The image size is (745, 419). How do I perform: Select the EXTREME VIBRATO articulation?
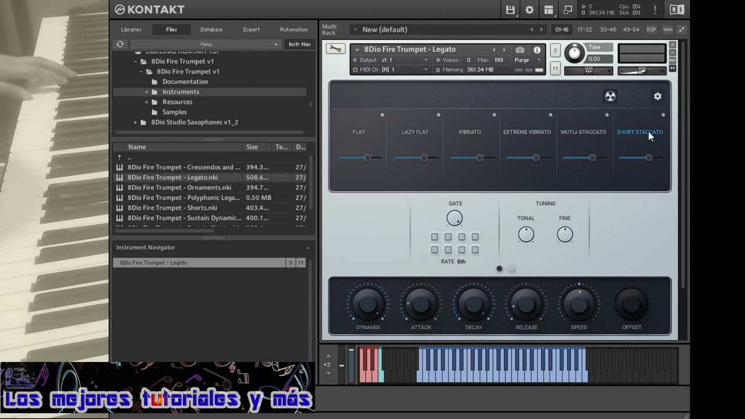[x=527, y=132]
